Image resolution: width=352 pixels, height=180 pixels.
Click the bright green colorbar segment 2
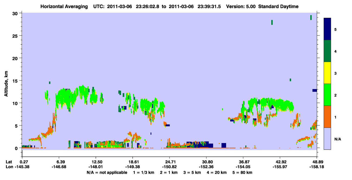coord(327,95)
